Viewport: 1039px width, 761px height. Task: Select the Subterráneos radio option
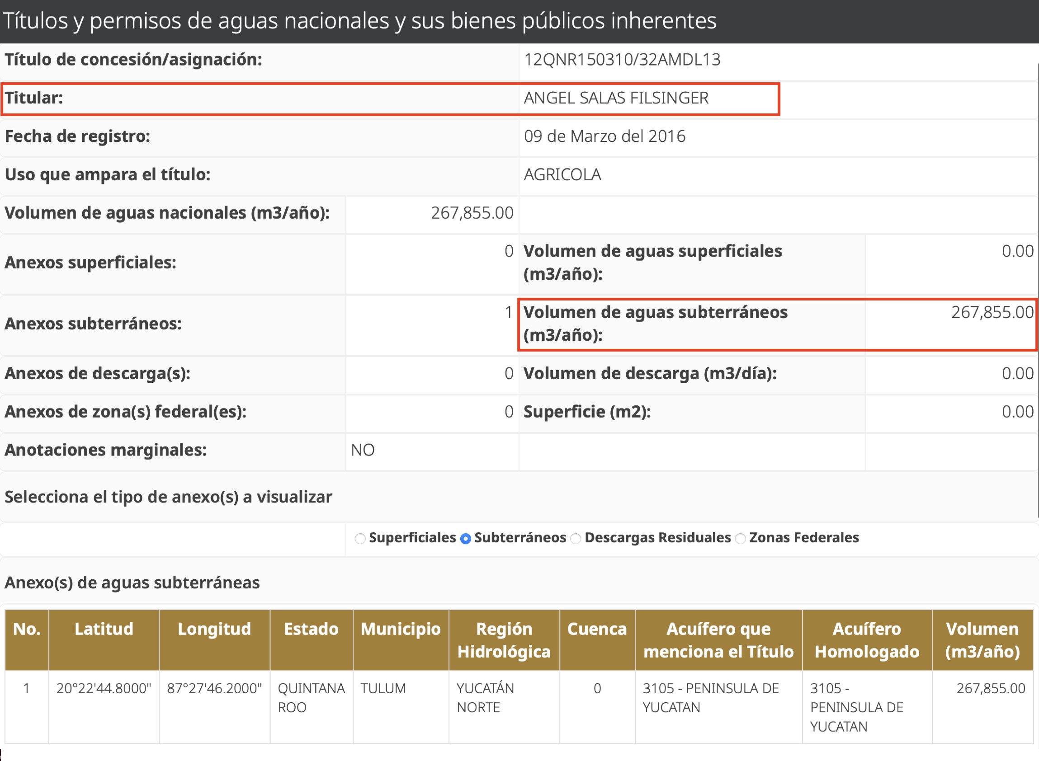pyautogui.click(x=465, y=538)
